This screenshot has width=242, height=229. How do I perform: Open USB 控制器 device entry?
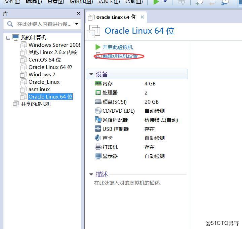116,129
